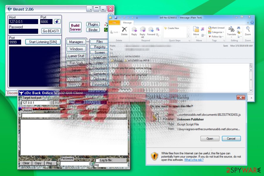Select Ping host in Back Orifice command list
The image size is (264, 176).
pyautogui.click(x=88, y=102)
